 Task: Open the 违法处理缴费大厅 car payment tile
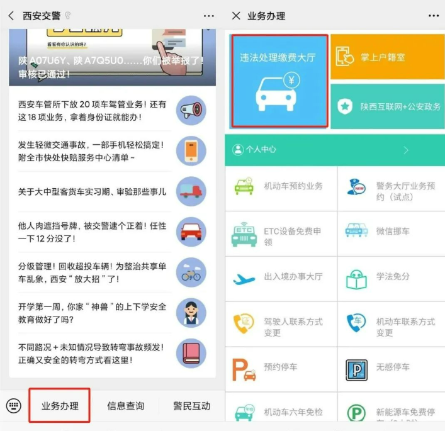[x=279, y=81]
